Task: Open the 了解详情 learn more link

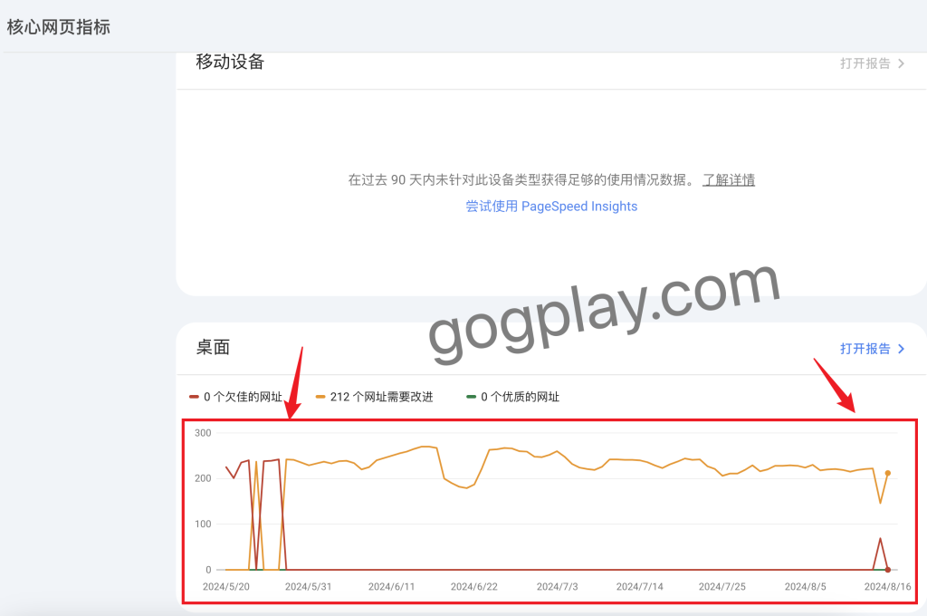Action: pyautogui.click(x=729, y=180)
